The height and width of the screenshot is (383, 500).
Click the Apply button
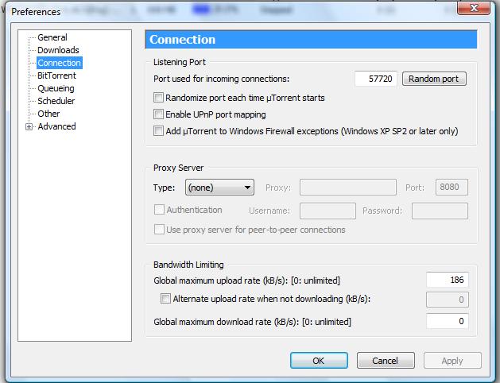pyautogui.click(x=452, y=361)
